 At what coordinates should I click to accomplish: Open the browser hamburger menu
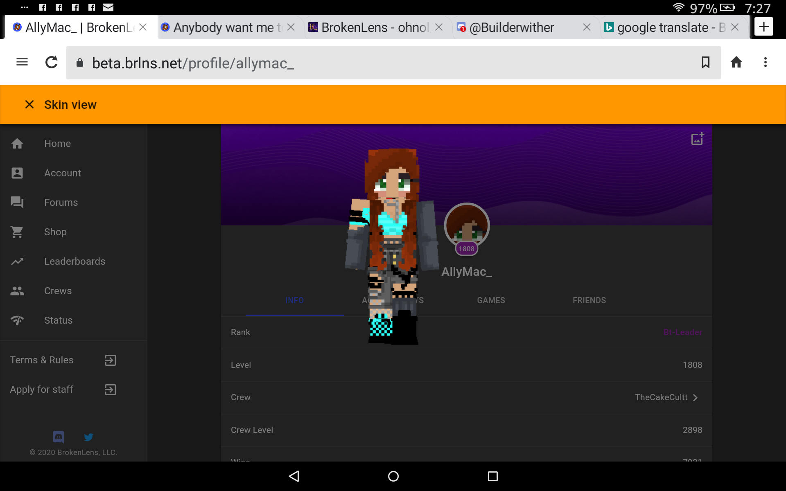[x=22, y=62]
